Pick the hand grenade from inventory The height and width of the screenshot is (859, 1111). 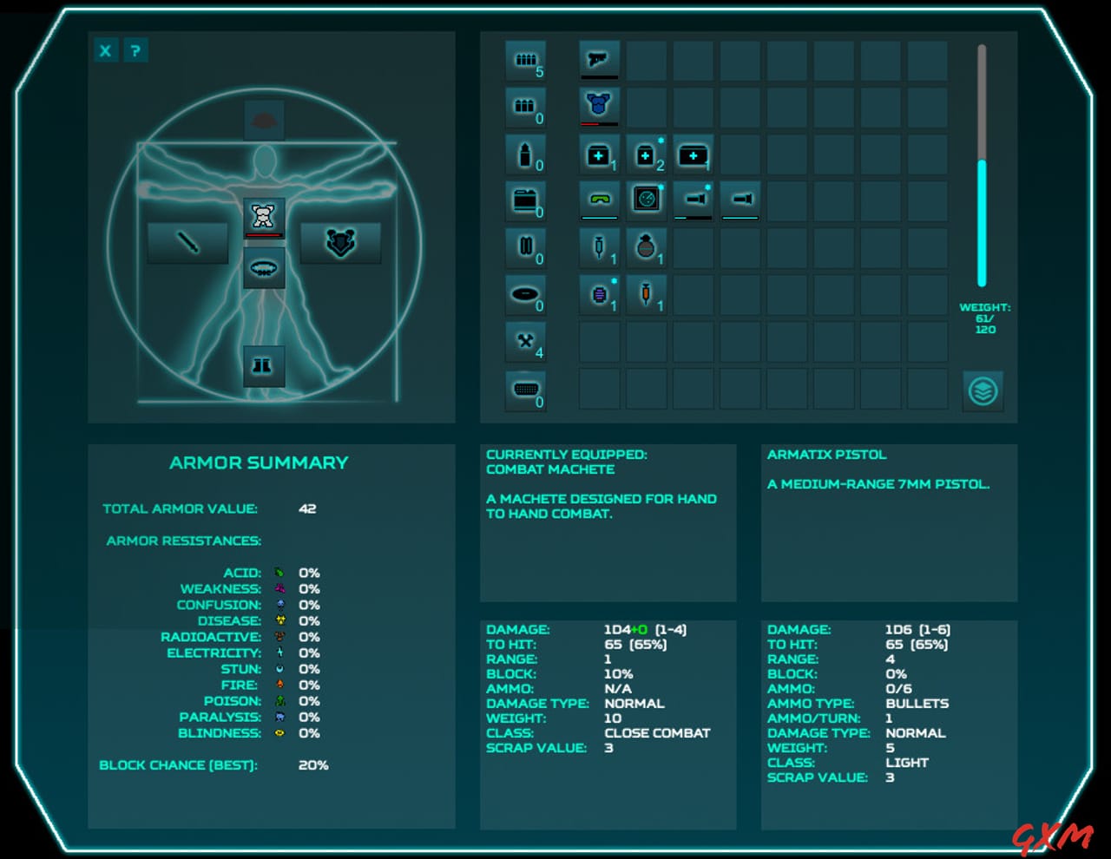(647, 246)
